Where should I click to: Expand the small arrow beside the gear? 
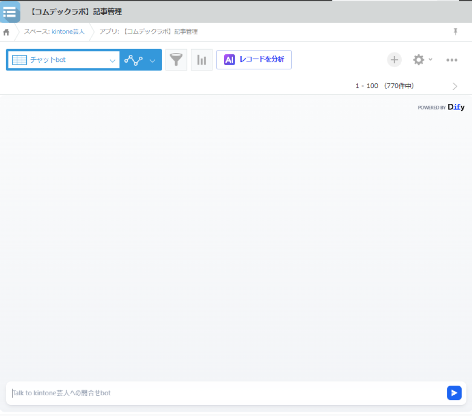tap(430, 60)
